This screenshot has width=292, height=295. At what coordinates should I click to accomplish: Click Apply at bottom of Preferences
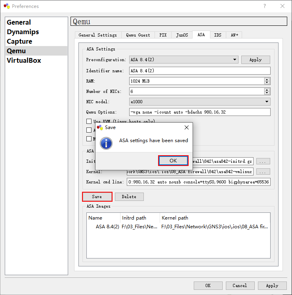pyautogui.click(x=272, y=285)
